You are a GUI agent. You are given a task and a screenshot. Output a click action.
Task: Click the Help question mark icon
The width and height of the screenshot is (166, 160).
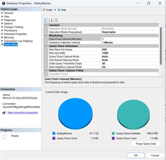tap(59, 10)
